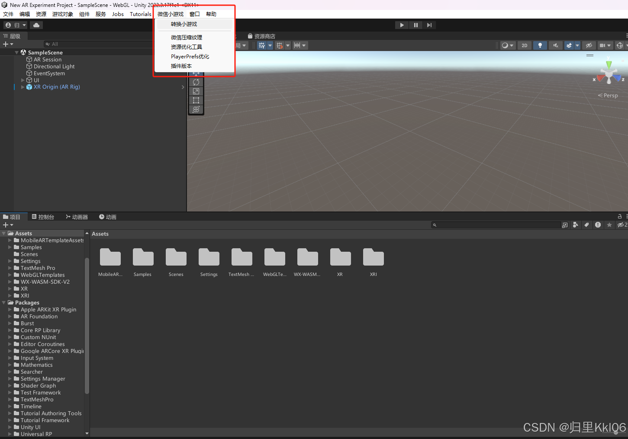Click the scene orientation gizmo

click(x=609, y=73)
